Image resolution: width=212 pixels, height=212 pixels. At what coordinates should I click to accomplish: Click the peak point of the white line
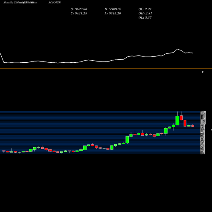pos(178,49)
